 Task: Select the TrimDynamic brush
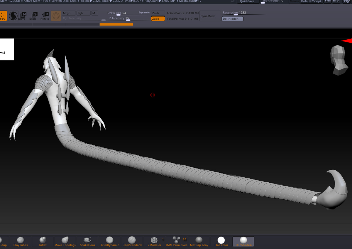tap(109, 241)
